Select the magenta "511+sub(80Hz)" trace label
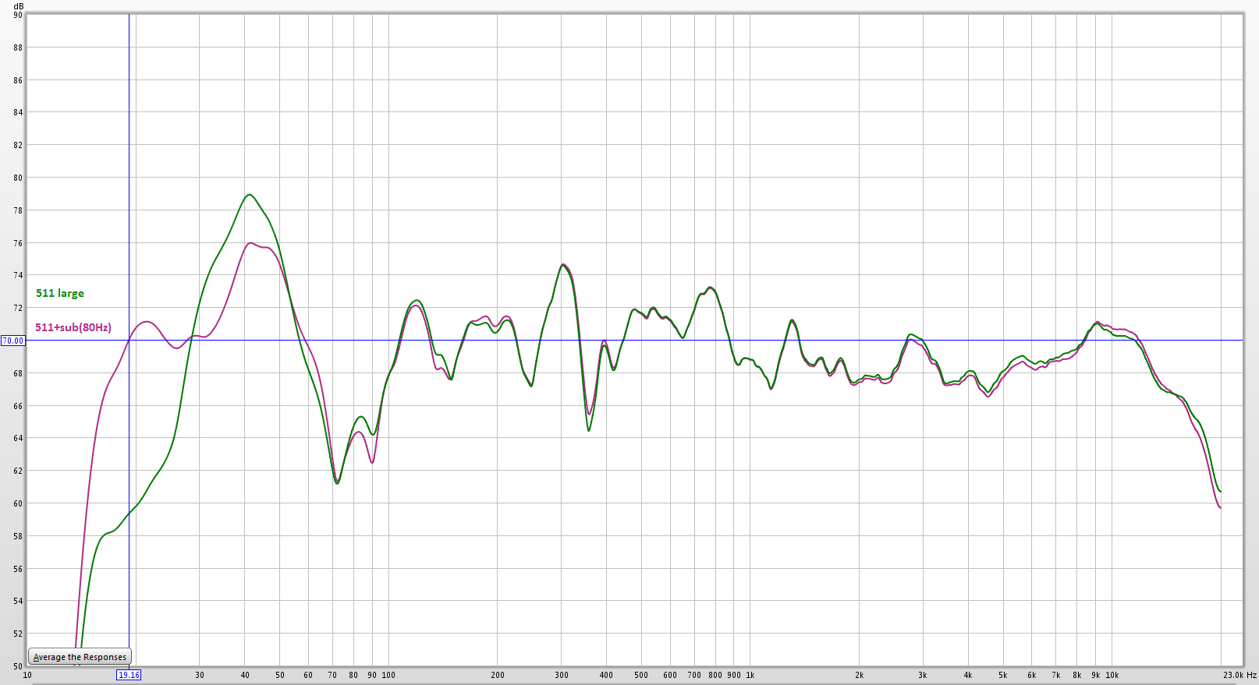This screenshot has height=685, width=1259. [x=73, y=327]
